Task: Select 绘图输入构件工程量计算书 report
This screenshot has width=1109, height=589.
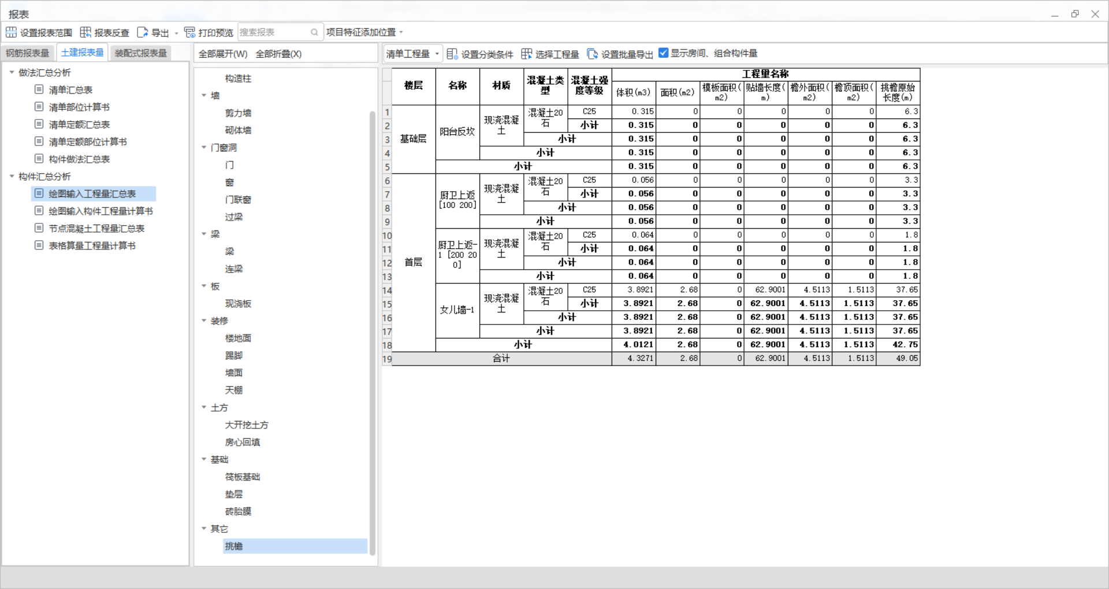Action: point(101,211)
